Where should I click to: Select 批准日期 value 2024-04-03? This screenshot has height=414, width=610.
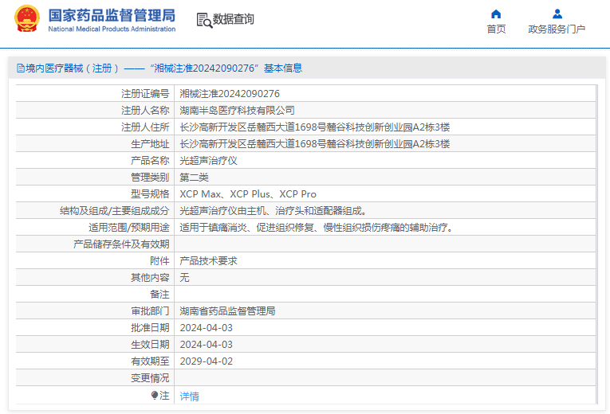point(207,327)
